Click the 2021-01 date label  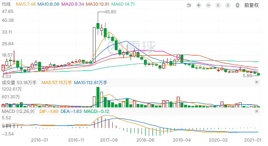pos(253,140)
